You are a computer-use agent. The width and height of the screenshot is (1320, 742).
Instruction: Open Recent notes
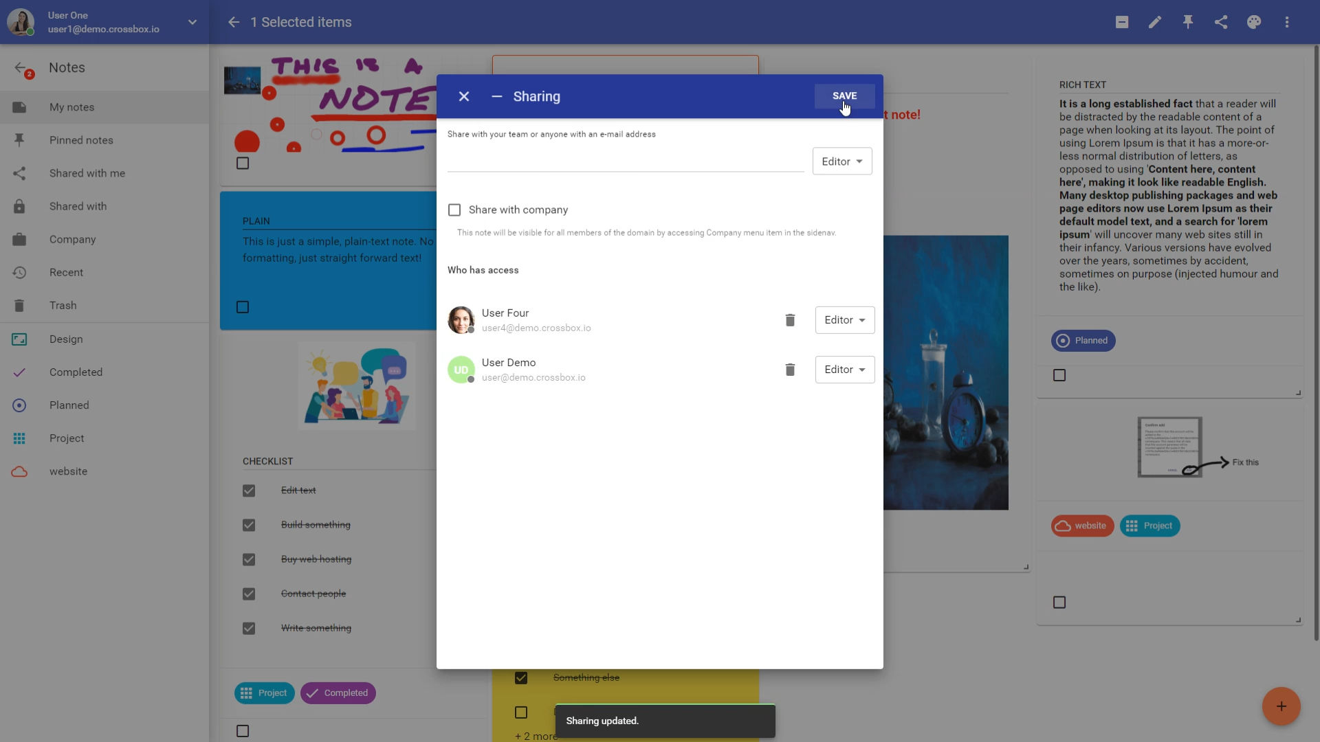(x=104, y=272)
